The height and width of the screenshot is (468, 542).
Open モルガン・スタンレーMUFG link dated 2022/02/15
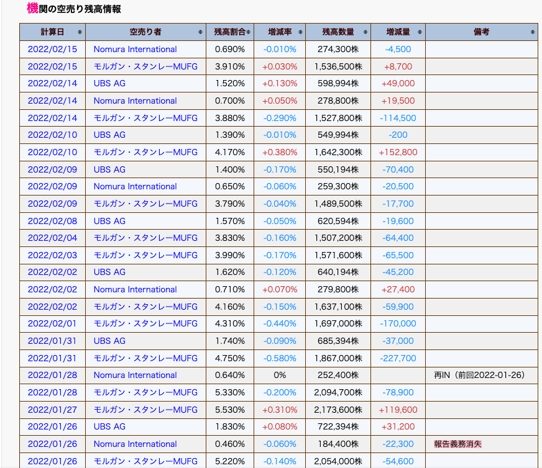click(x=145, y=66)
